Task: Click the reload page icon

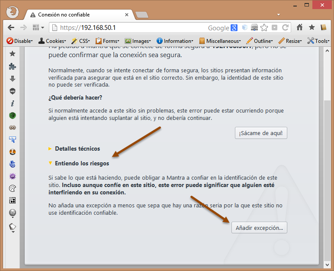Action: point(285,28)
